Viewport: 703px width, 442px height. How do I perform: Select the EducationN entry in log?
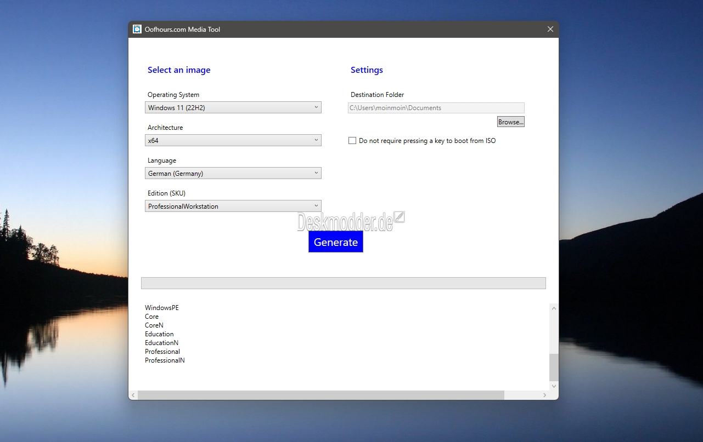click(x=162, y=343)
